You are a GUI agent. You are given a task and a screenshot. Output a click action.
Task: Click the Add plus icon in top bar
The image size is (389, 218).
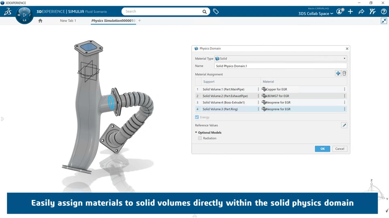point(350,11)
